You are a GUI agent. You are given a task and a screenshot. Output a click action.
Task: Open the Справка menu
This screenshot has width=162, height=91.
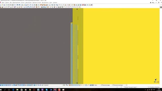(x=55, y=3)
